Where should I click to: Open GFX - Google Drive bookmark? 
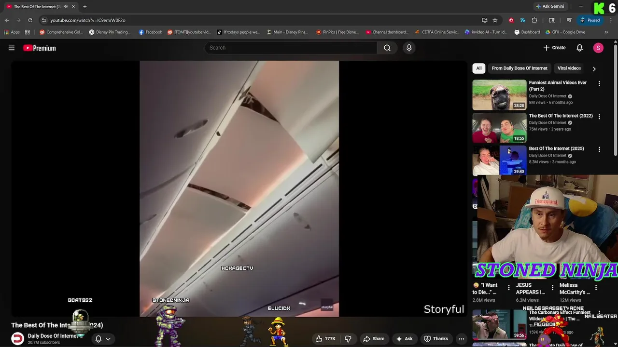click(x=565, y=32)
